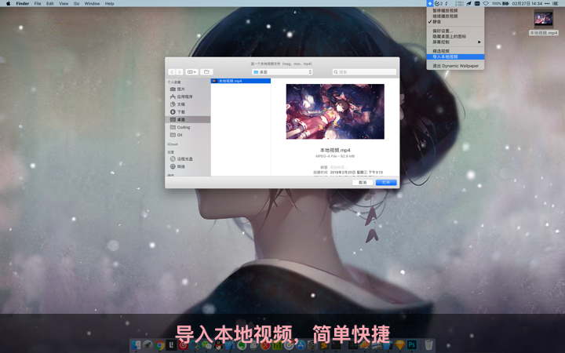Click the 取消 cancel button
Image resolution: width=565 pixels, height=353 pixels.
click(x=363, y=182)
